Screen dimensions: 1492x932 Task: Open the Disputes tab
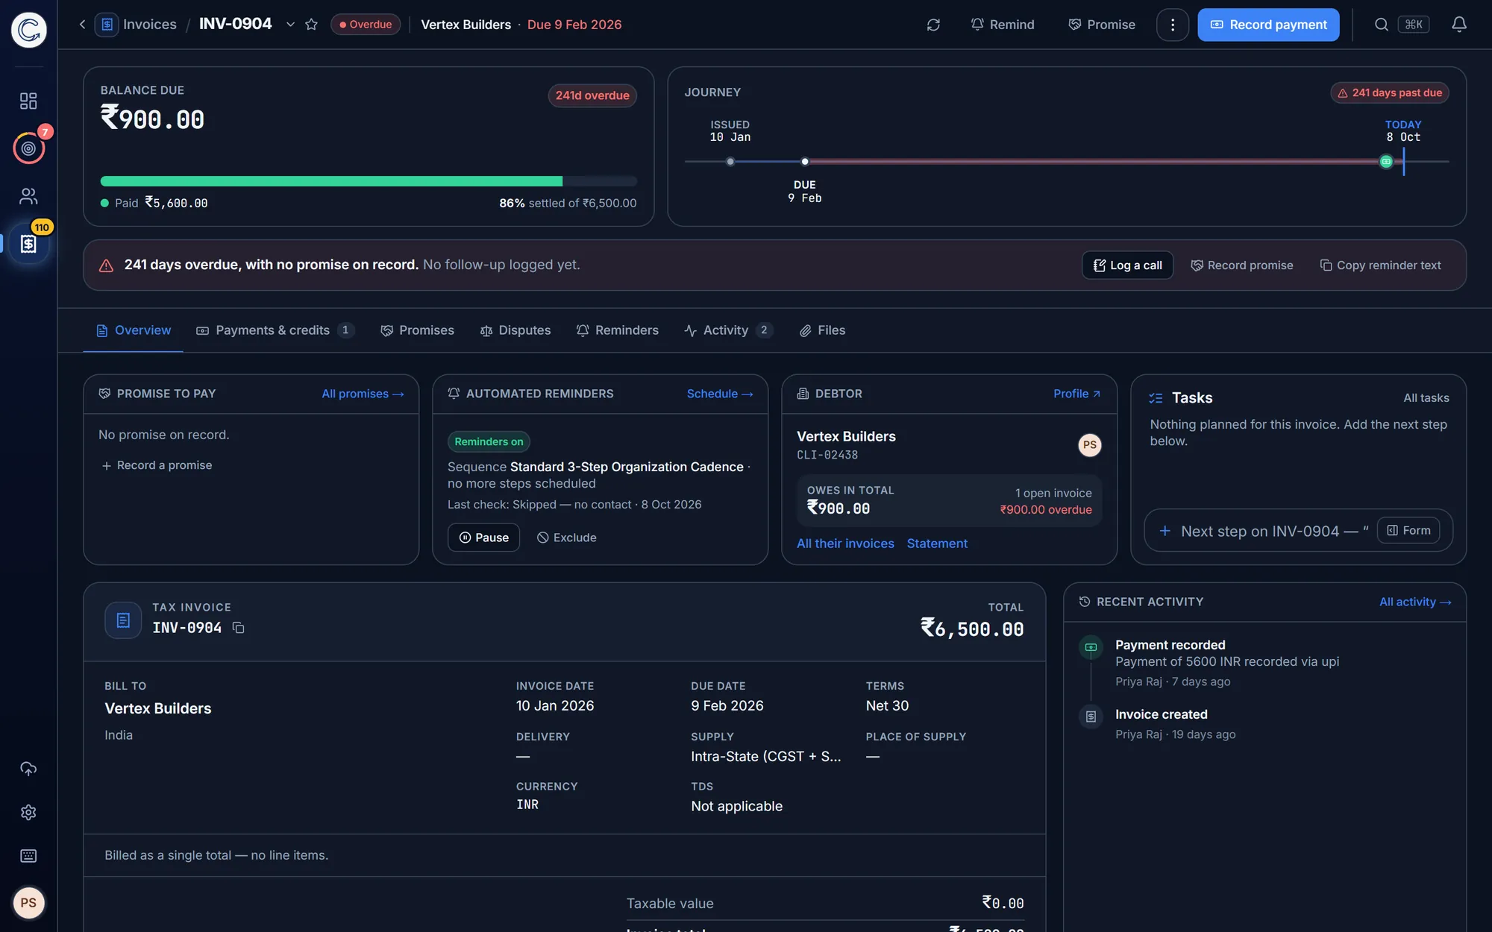pyautogui.click(x=515, y=330)
